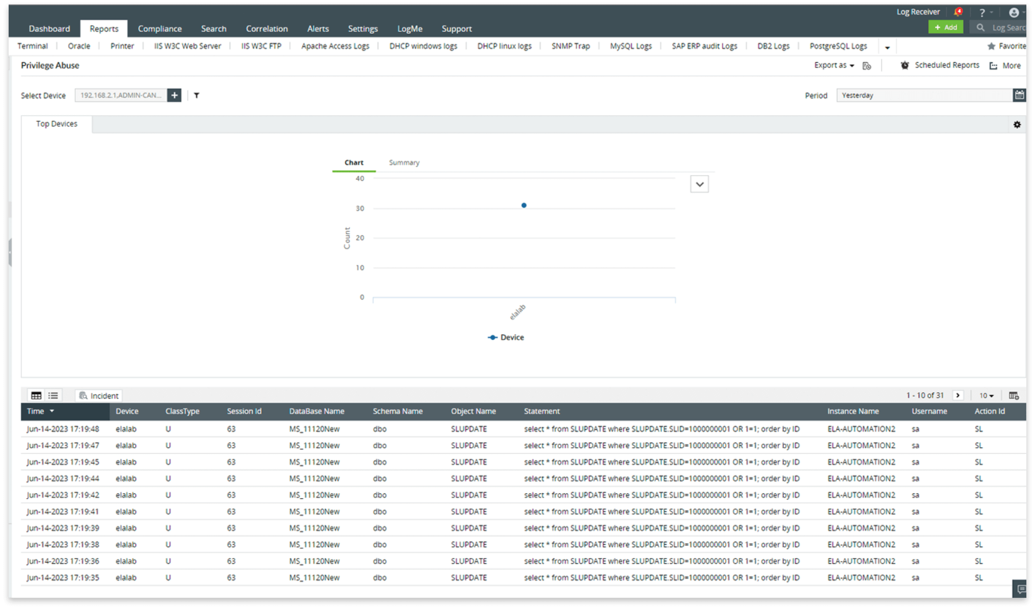The width and height of the screenshot is (1035, 609).
Task: Click the column chooser icon above table
Action: pyautogui.click(x=1013, y=396)
